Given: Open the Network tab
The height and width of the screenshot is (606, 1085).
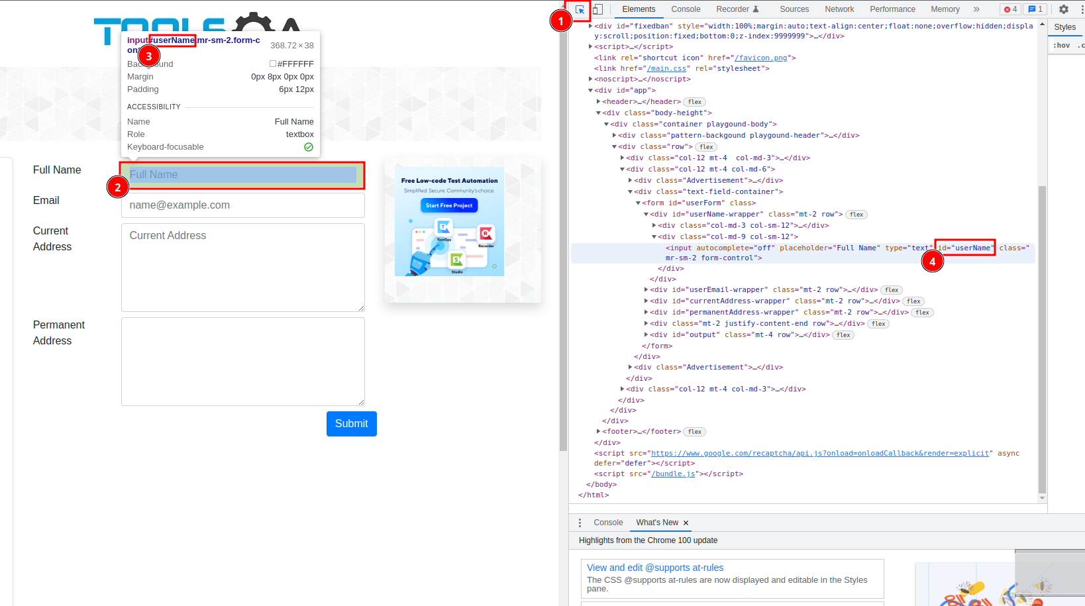Looking at the screenshot, I should [x=839, y=9].
